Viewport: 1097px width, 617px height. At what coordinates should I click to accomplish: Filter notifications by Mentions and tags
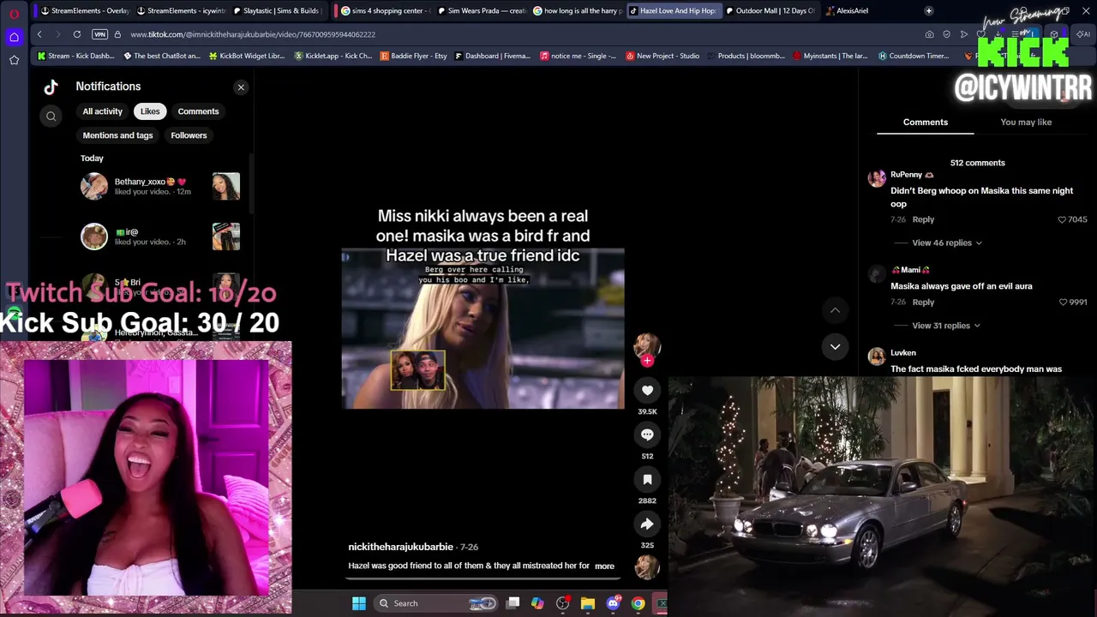pos(117,135)
